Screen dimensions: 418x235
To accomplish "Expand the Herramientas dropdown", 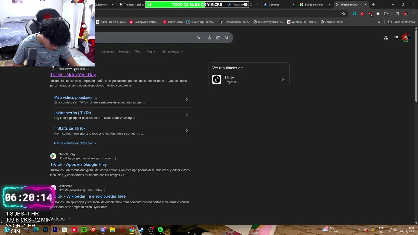I will 172,51.
